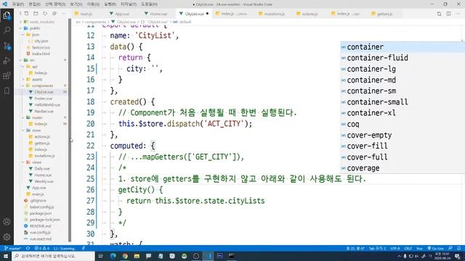Open Windows Start menu
The width and height of the screenshot is (465, 261).
click(6, 256)
